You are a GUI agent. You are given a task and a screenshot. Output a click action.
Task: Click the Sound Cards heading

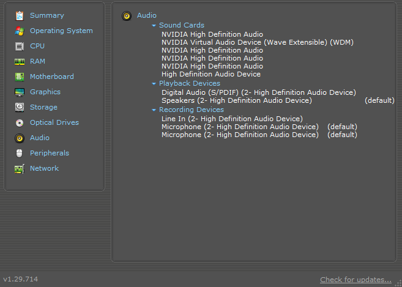(x=182, y=25)
